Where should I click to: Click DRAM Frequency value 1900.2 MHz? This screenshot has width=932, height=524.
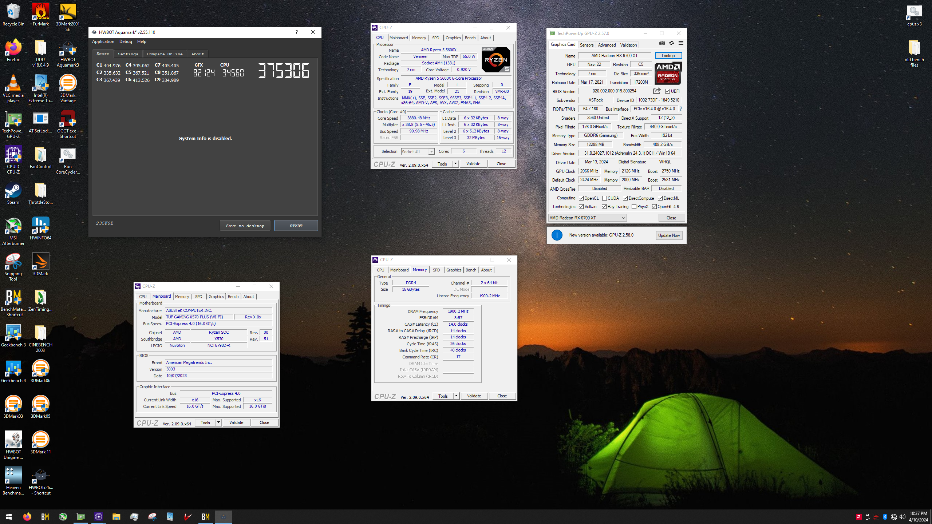[458, 311]
